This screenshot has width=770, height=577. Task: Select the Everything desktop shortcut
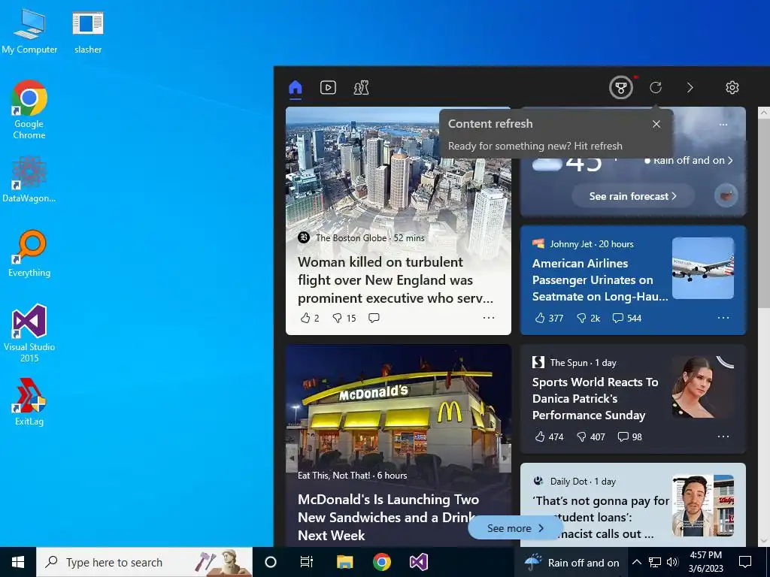click(29, 254)
